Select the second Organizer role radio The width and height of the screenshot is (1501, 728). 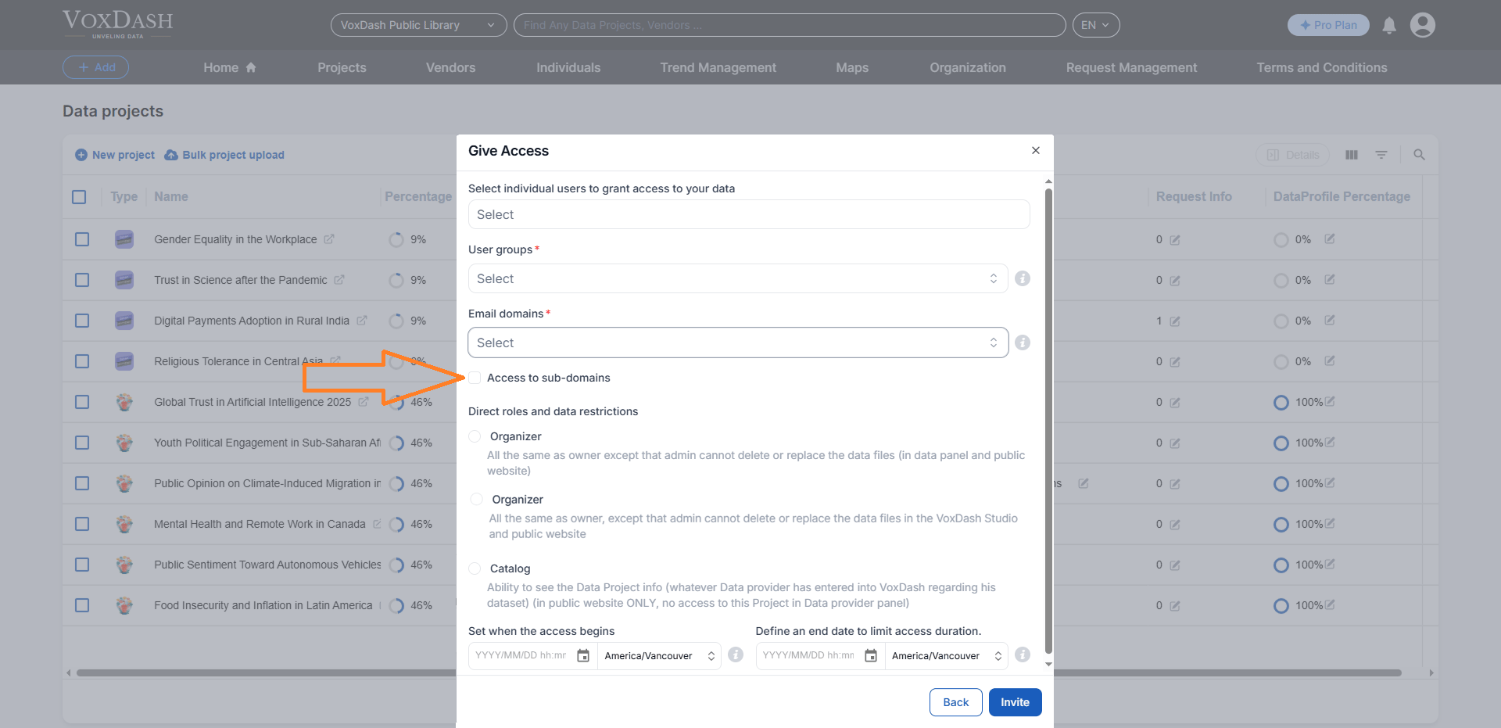tap(476, 499)
